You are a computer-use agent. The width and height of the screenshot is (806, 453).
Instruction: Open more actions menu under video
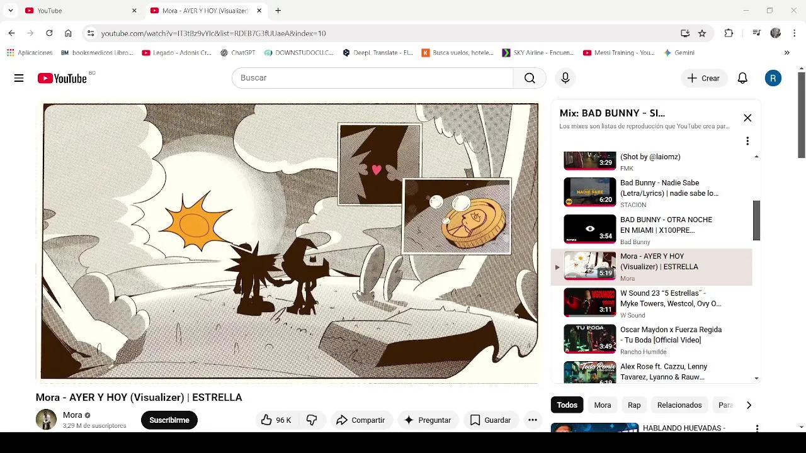[533, 420]
